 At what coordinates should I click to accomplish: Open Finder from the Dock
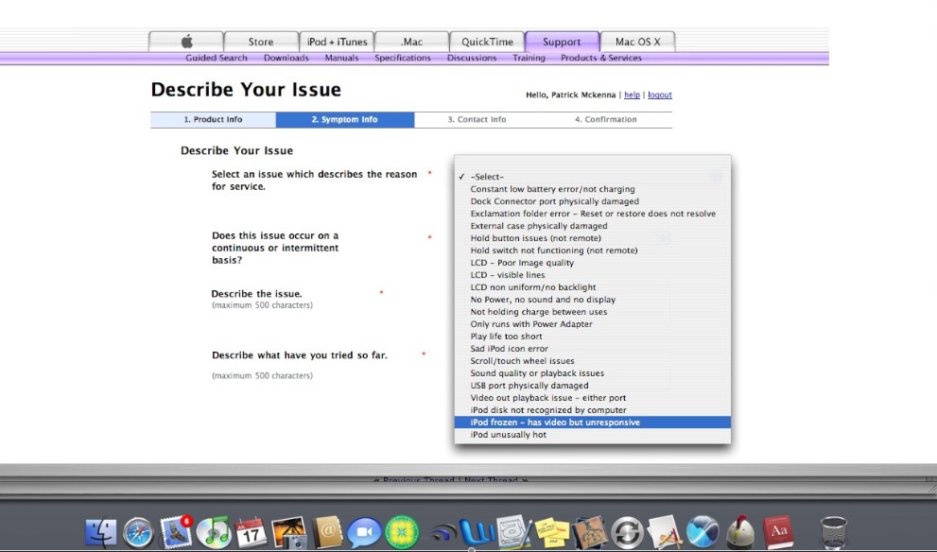[x=101, y=532]
